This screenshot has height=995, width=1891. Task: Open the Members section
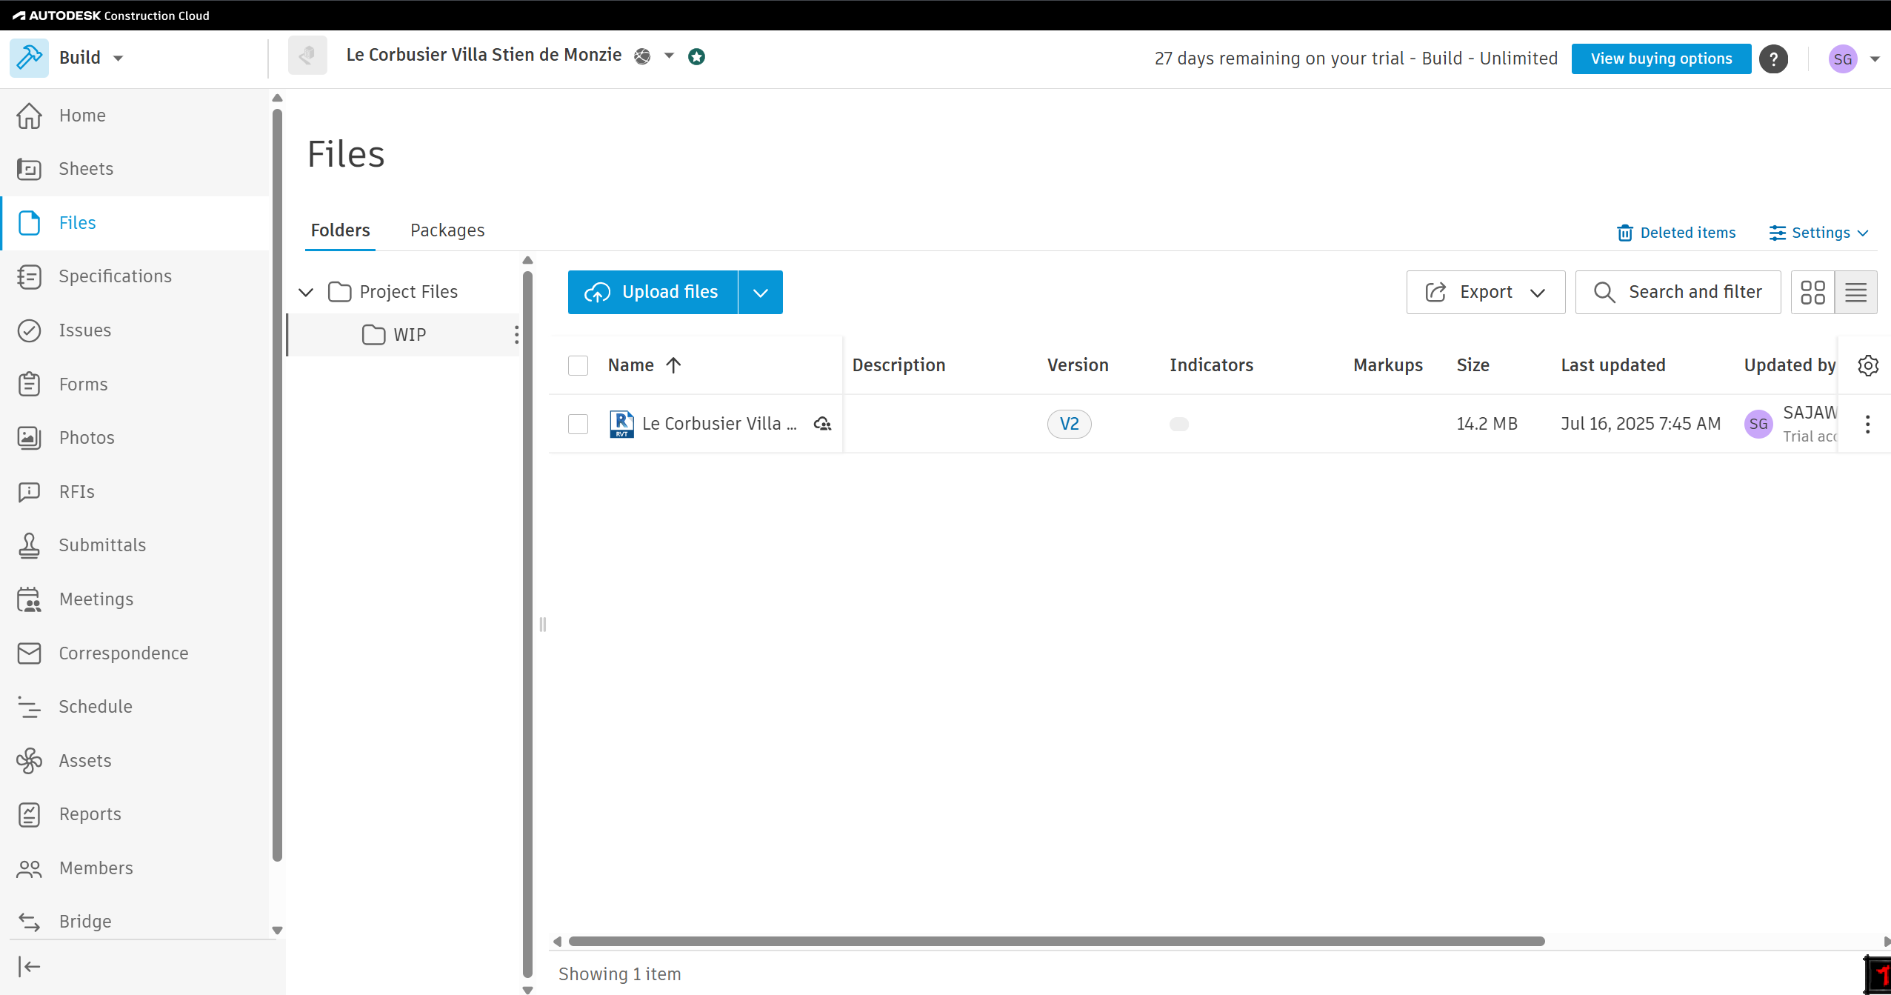135,868
